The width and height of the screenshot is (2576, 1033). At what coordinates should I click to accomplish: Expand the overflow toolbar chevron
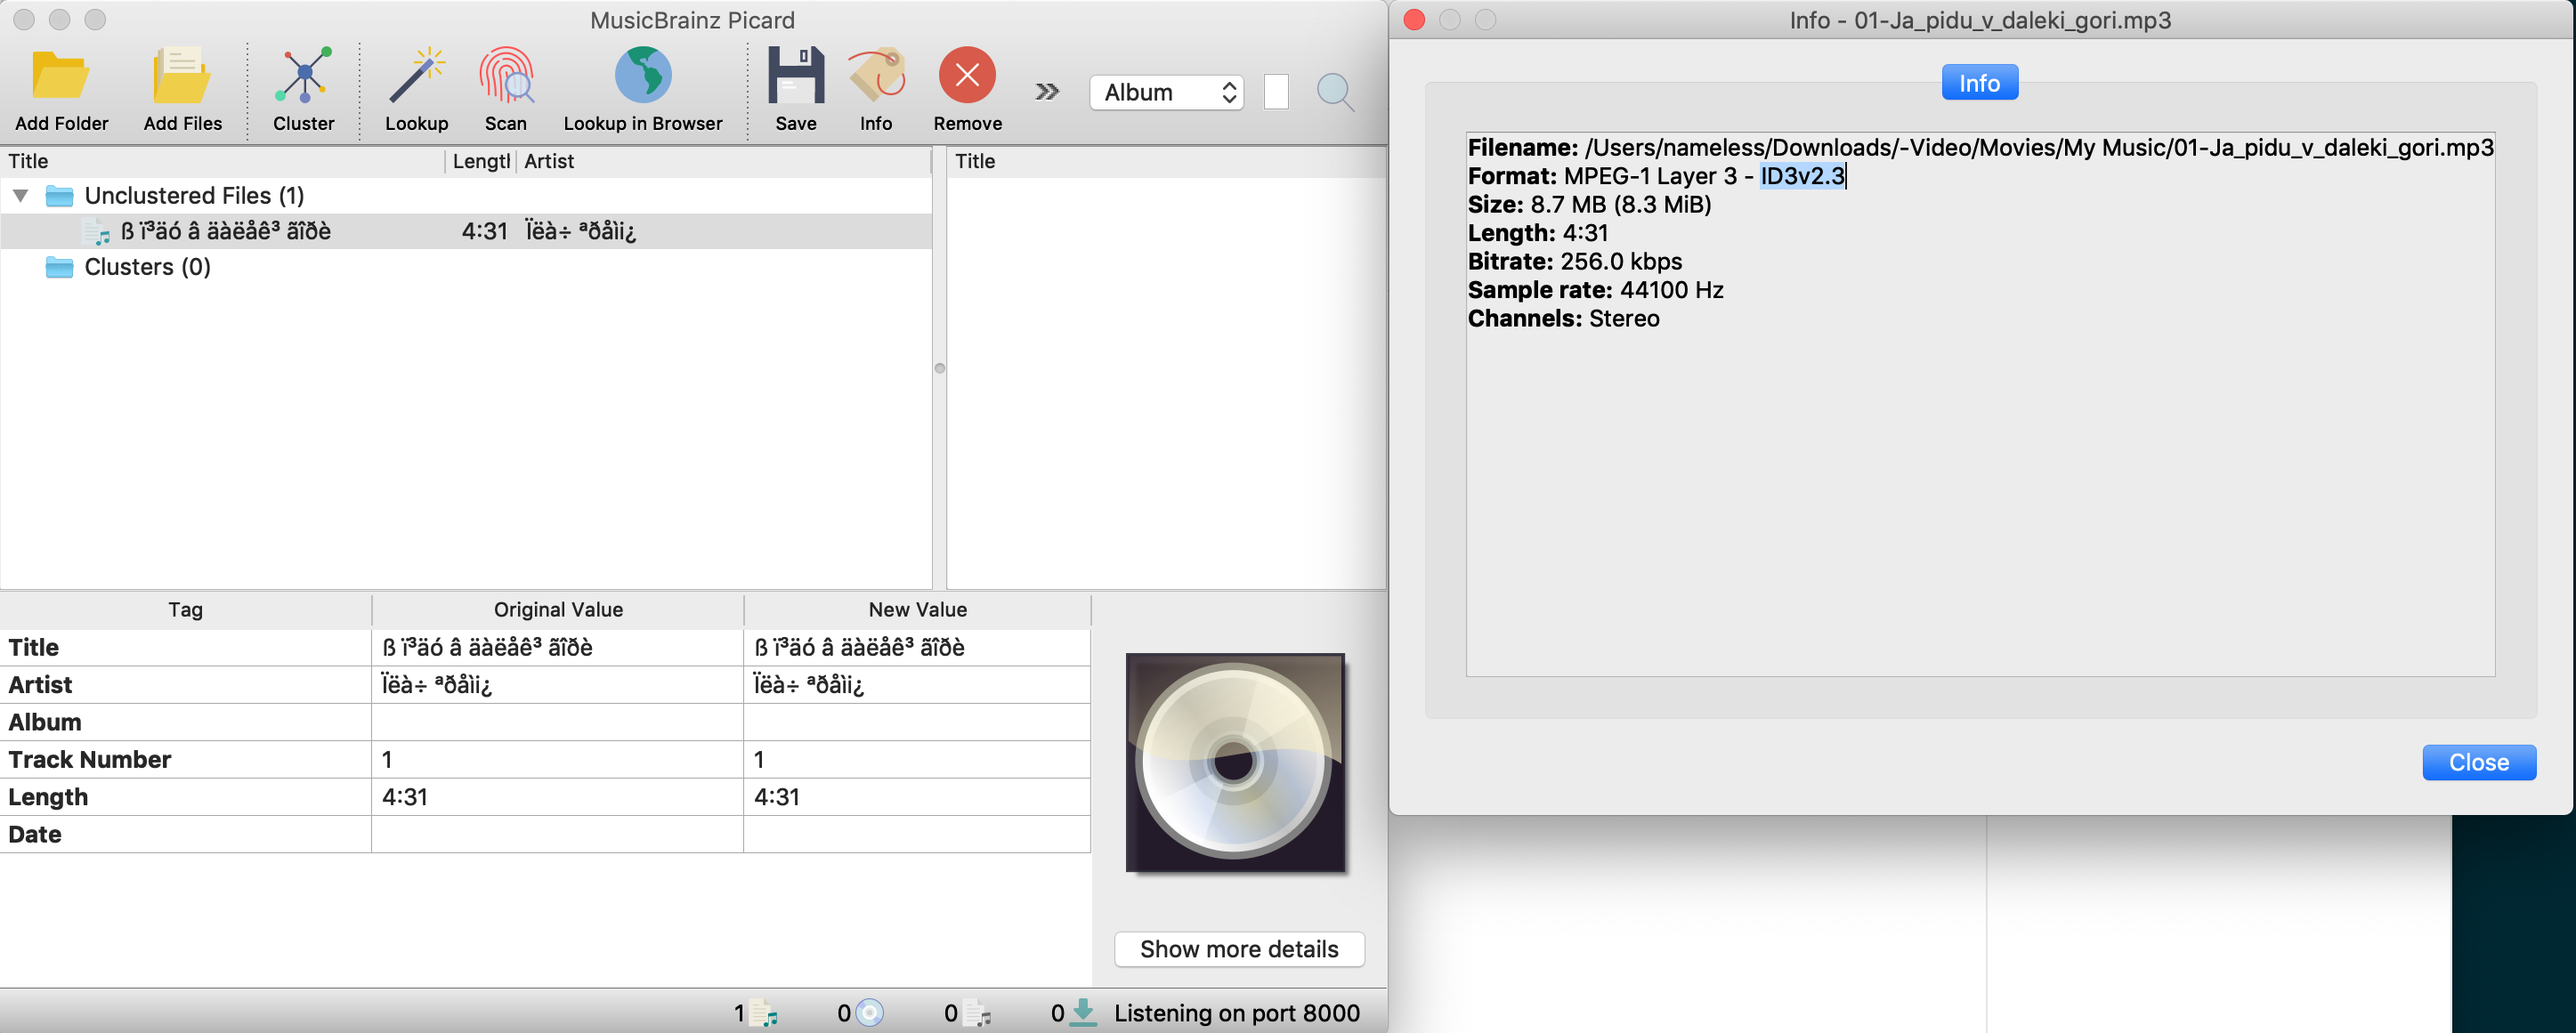(x=1046, y=90)
